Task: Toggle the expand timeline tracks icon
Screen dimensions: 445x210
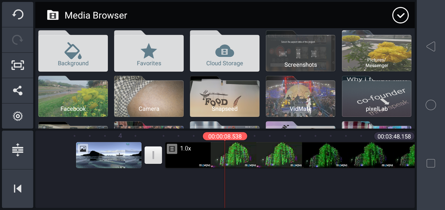Action: pyautogui.click(x=18, y=150)
